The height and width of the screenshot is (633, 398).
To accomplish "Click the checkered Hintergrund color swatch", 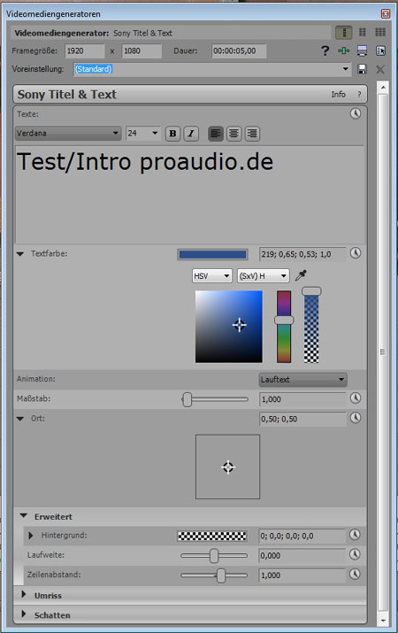I will (212, 536).
